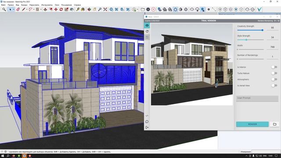The height and width of the screenshot is (158, 281).
Task: Open the Line tool dropdown arrow
Action: (x=26, y=9)
